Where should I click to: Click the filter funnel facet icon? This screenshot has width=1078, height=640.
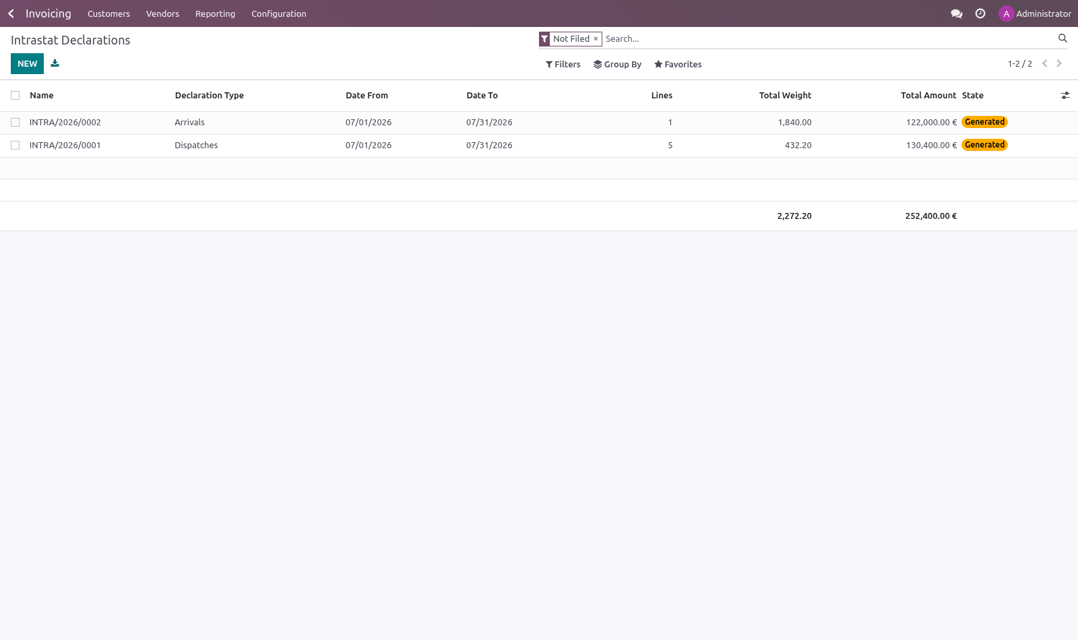pos(544,39)
